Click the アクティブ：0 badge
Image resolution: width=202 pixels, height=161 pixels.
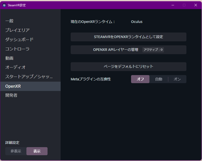pyautogui.click(x=153, y=50)
